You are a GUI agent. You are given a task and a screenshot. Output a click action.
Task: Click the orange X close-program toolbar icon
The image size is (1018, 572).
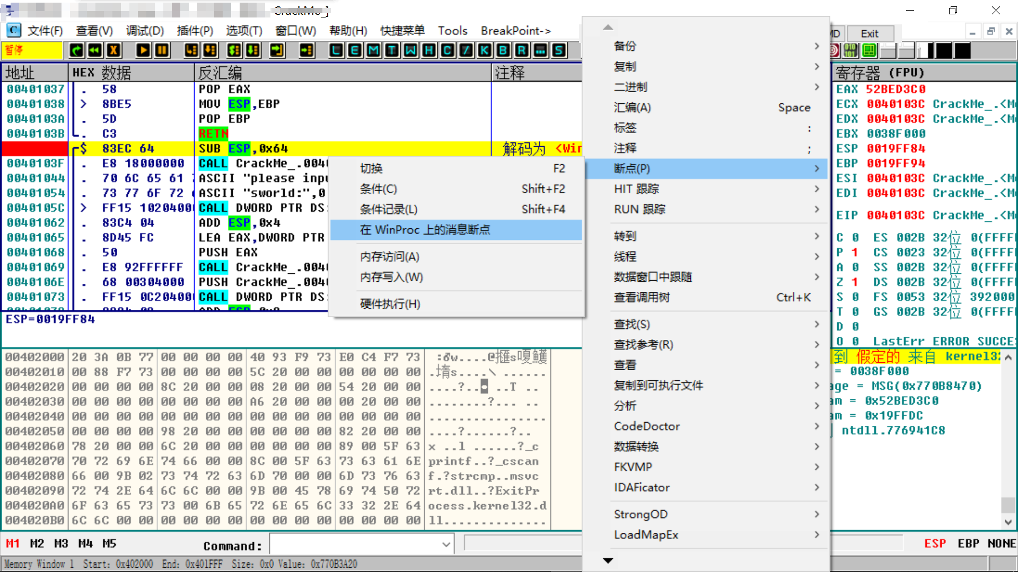113,50
